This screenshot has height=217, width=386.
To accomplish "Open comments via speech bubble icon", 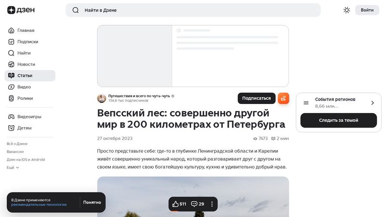I will (x=194, y=204).
